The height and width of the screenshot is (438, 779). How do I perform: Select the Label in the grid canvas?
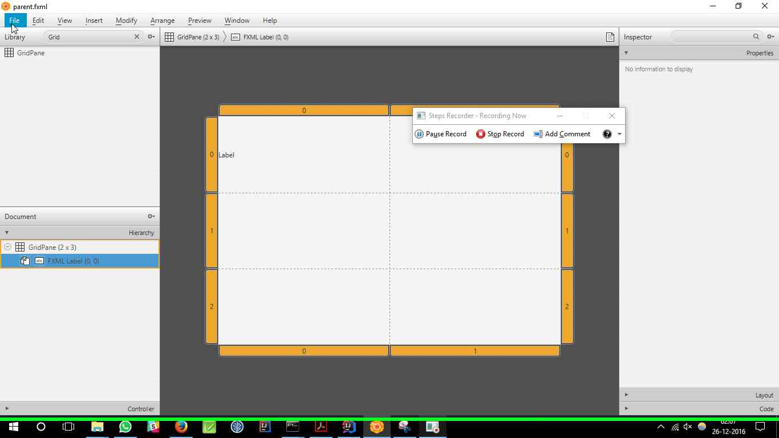[226, 155]
